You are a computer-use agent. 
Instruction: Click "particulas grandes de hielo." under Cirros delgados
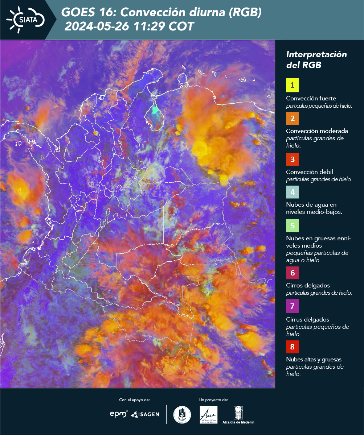point(319,293)
